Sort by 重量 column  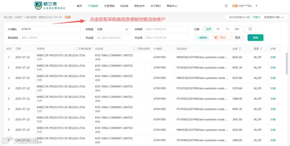261,49
